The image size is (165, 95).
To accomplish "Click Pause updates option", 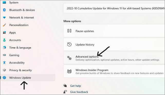I will (114, 31).
